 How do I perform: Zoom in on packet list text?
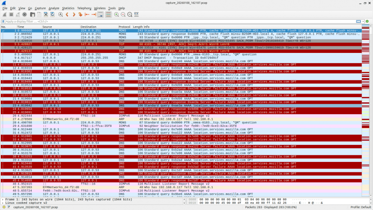coord(117,14)
